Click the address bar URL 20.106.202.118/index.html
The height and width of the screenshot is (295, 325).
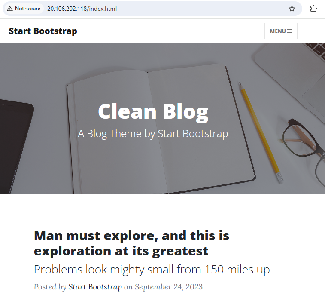(82, 9)
